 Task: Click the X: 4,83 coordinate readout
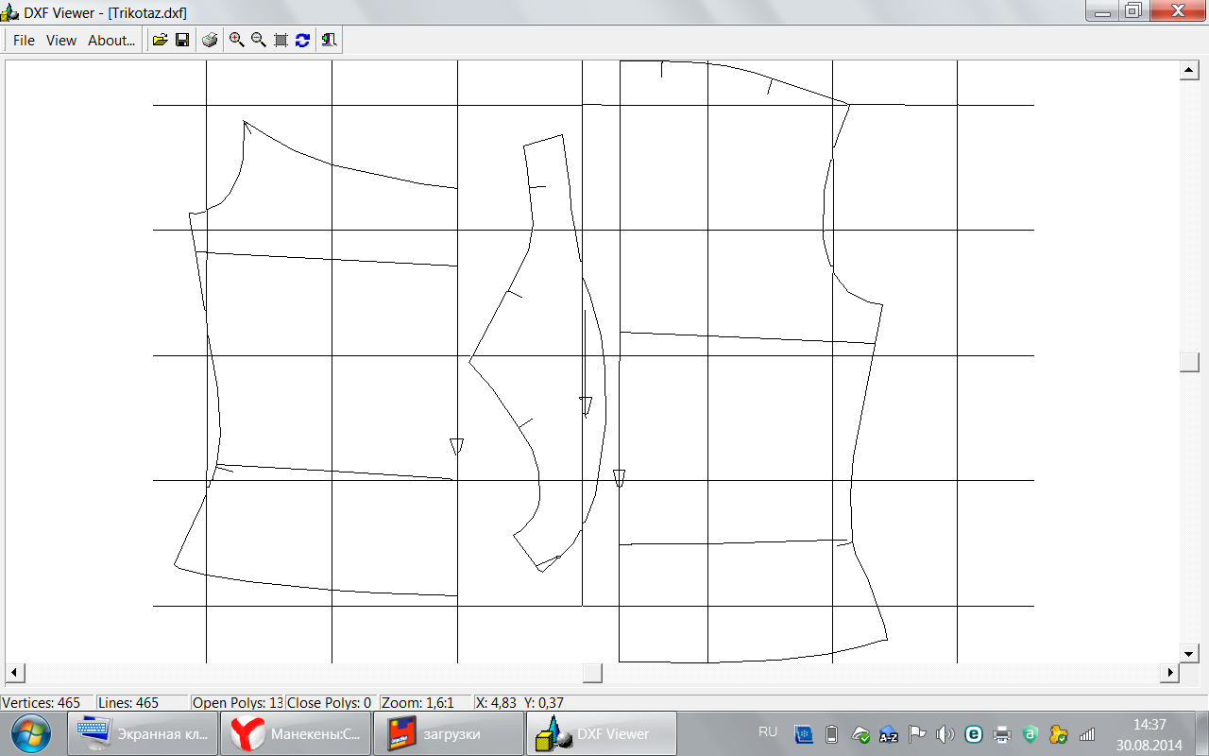pos(496,703)
